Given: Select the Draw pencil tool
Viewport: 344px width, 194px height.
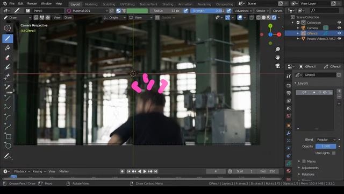Looking at the screenshot, I should coord(8,38).
